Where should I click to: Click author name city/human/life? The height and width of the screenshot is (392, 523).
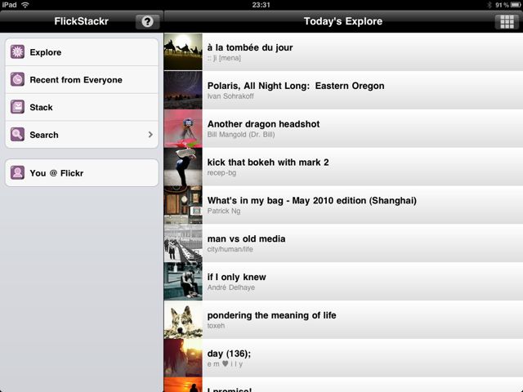[x=230, y=249]
